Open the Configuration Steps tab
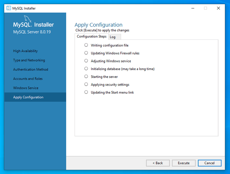 92,37
